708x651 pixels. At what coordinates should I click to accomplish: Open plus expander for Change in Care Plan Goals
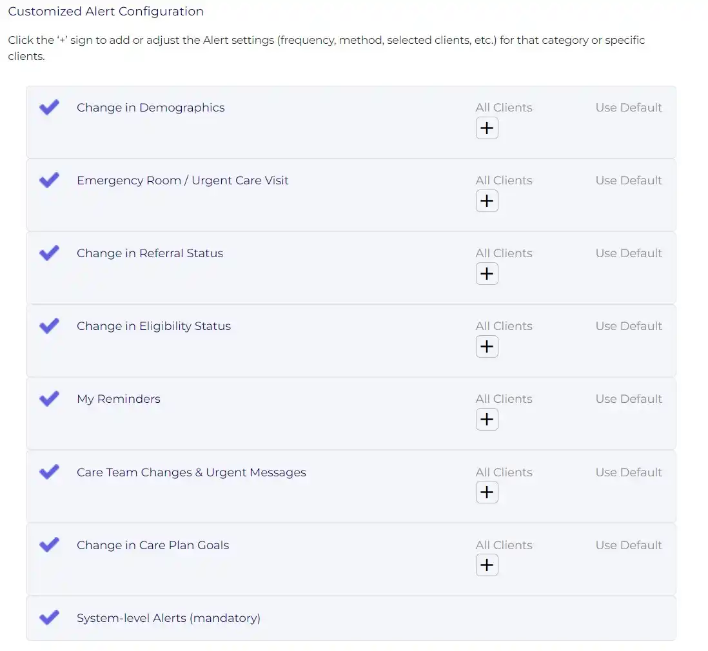[487, 565]
